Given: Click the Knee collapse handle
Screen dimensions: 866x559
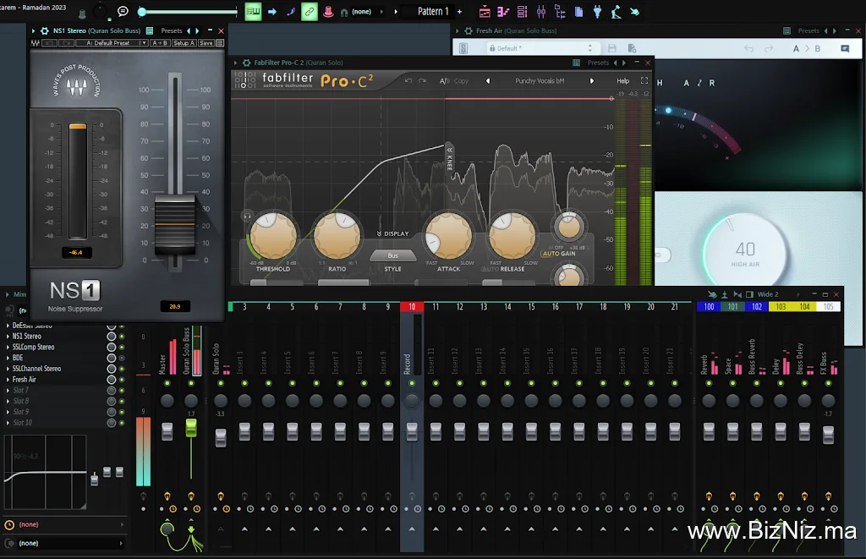Looking at the screenshot, I should point(450,157).
